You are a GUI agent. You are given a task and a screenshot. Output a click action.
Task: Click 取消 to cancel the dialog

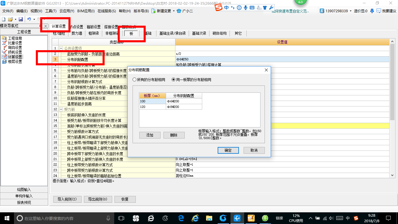tap(254, 150)
